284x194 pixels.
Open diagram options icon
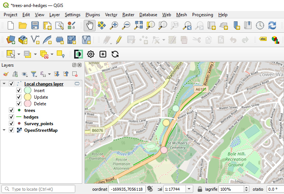pyautogui.click(x=275, y=40)
